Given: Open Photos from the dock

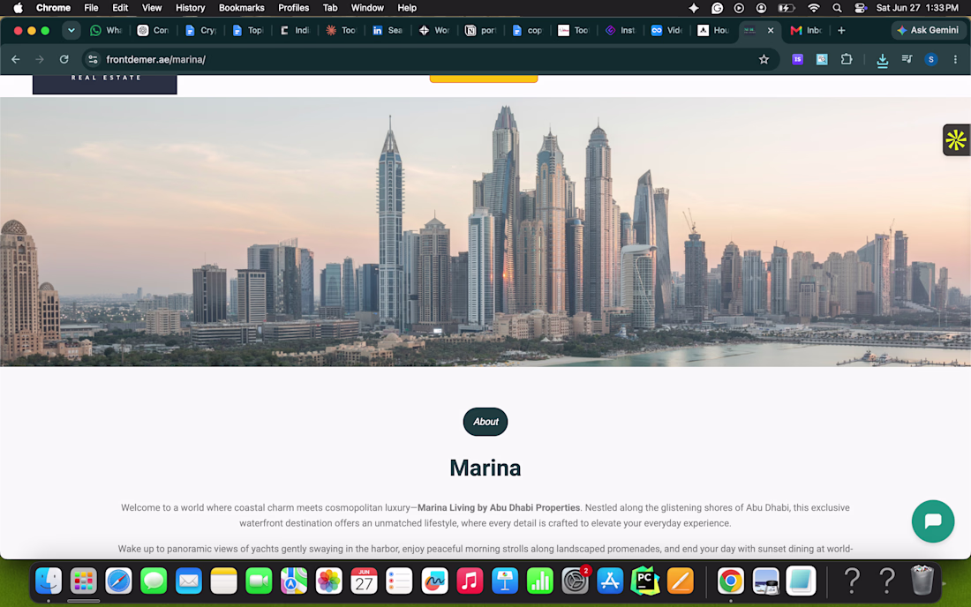Looking at the screenshot, I should [x=329, y=581].
